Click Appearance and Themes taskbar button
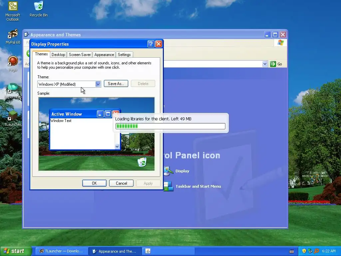Image resolution: width=341 pixels, height=256 pixels. 115,251
